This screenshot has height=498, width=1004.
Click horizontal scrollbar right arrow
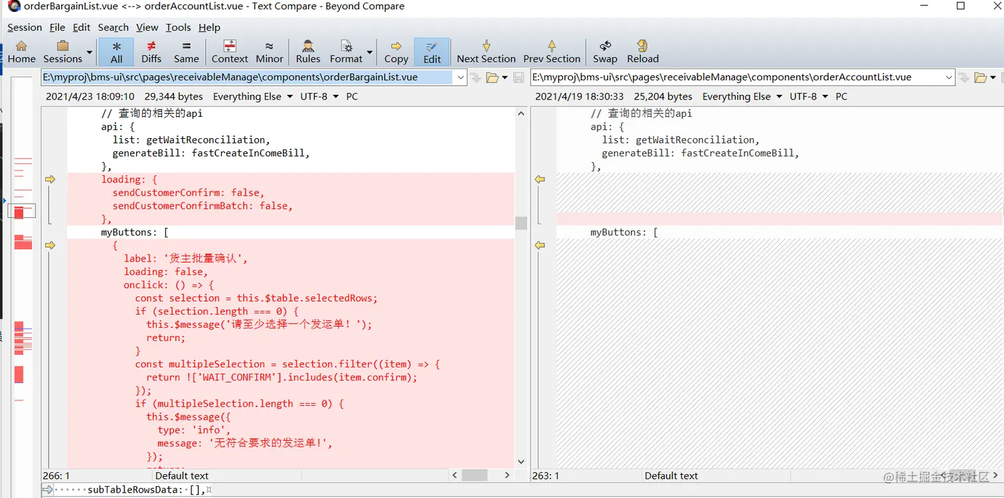[x=507, y=475]
